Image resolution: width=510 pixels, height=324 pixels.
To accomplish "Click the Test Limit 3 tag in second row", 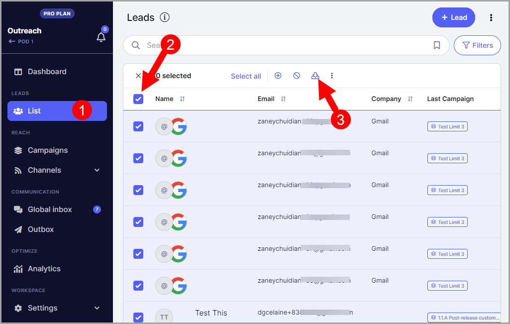I will (447, 158).
